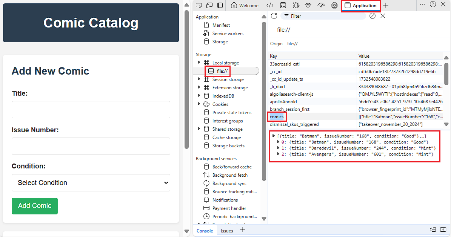
Task: Click the clear all storage circle-slash icon
Action: pyautogui.click(x=372, y=16)
